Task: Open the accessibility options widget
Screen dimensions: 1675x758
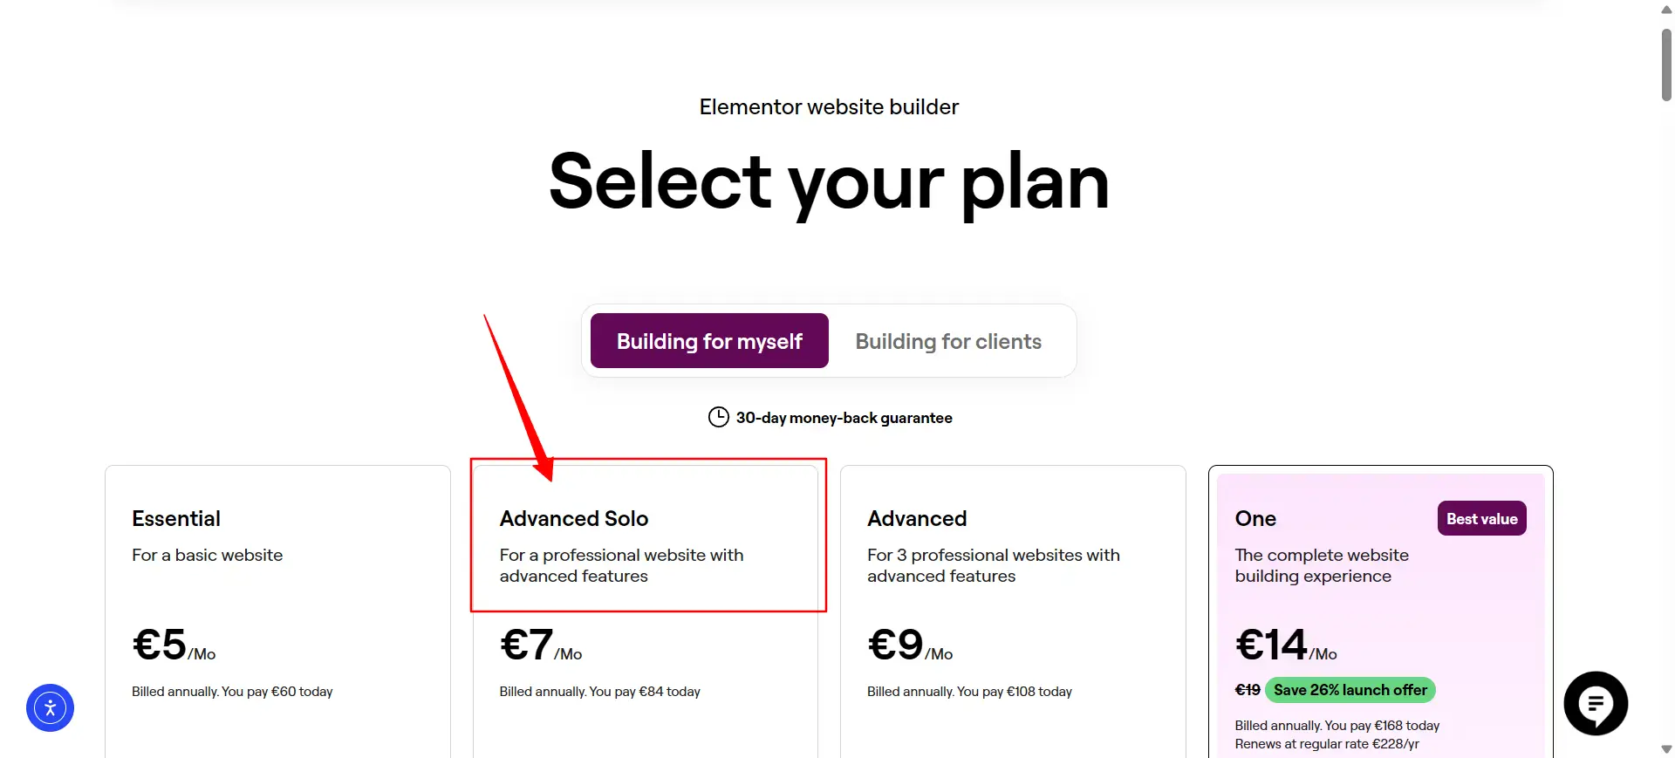Action: [x=50, y=707]
